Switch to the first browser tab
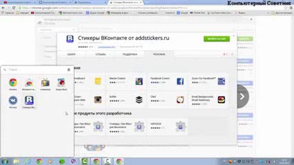 (x=19, y=2)
